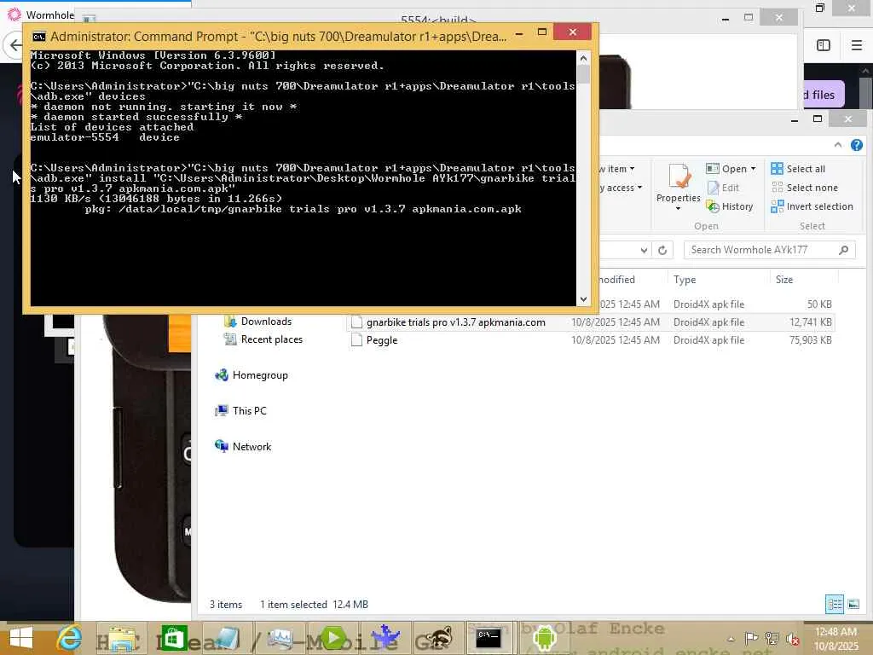This screenshot has height=655, width=873.
Task: Refresh the Explorer address bar
Action: (x=662, y=250)
